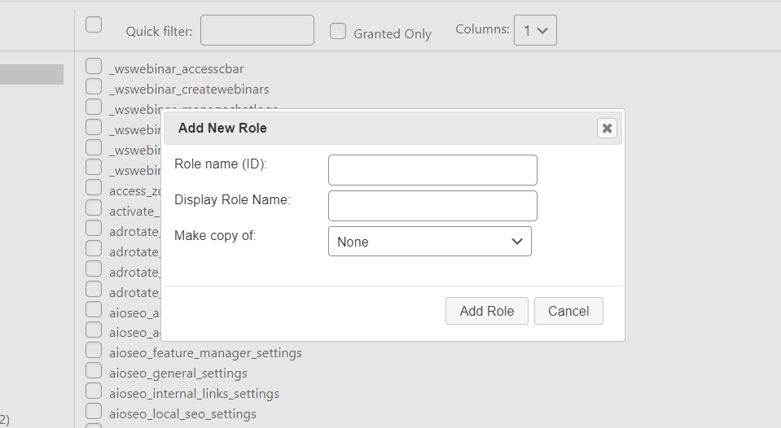Enable the Granted Only checkbox
Viewport: 781px width, 428px height.
pyautogui.click(x=338, y=32)
